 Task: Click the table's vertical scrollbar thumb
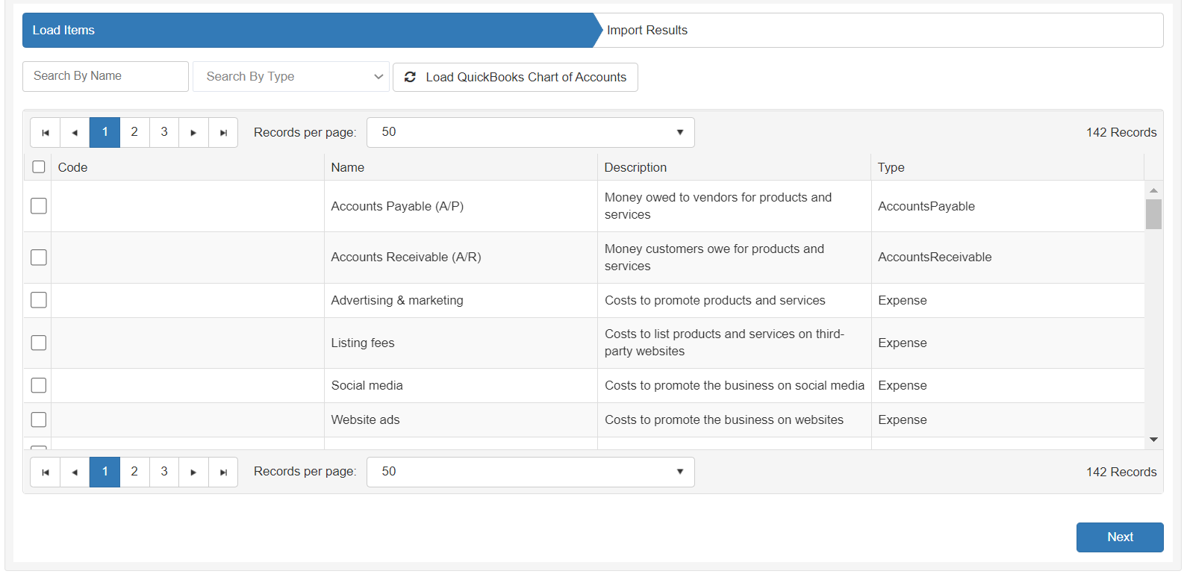[x=1153, y=214]
